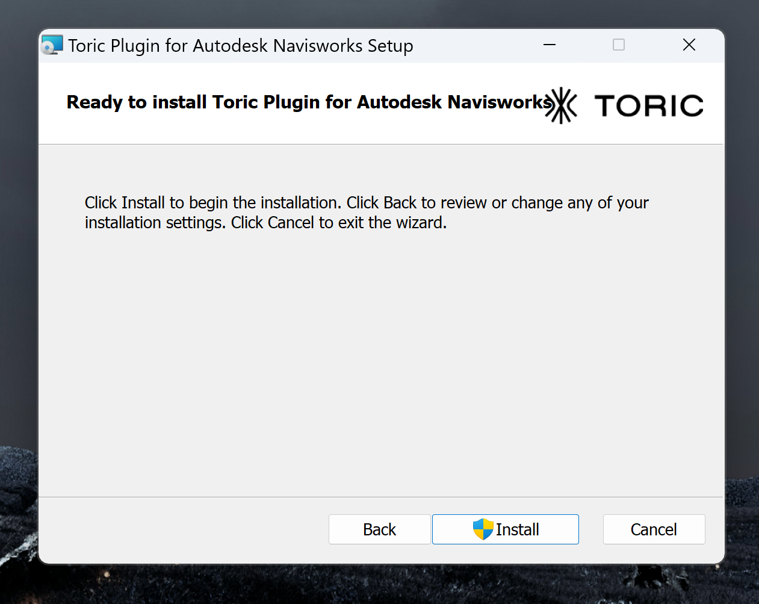759x604 pixels.
Task: Click the Toric logo
Action: pyautogui.click(x=624, y=105)
